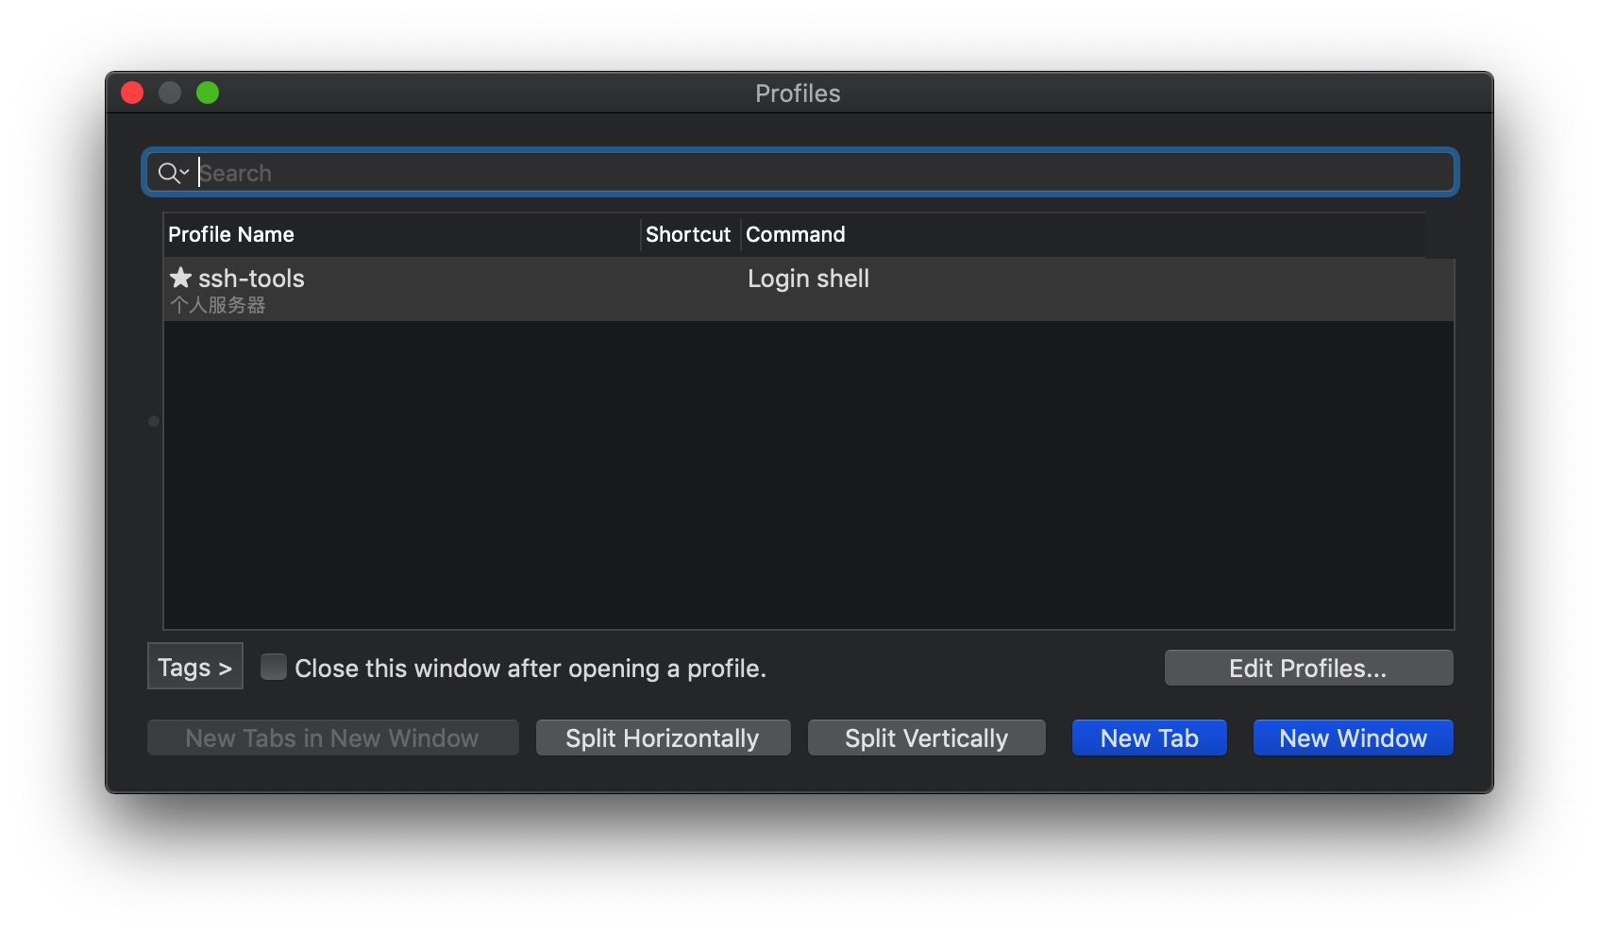Click the 个人服务器 tag text

217,305
